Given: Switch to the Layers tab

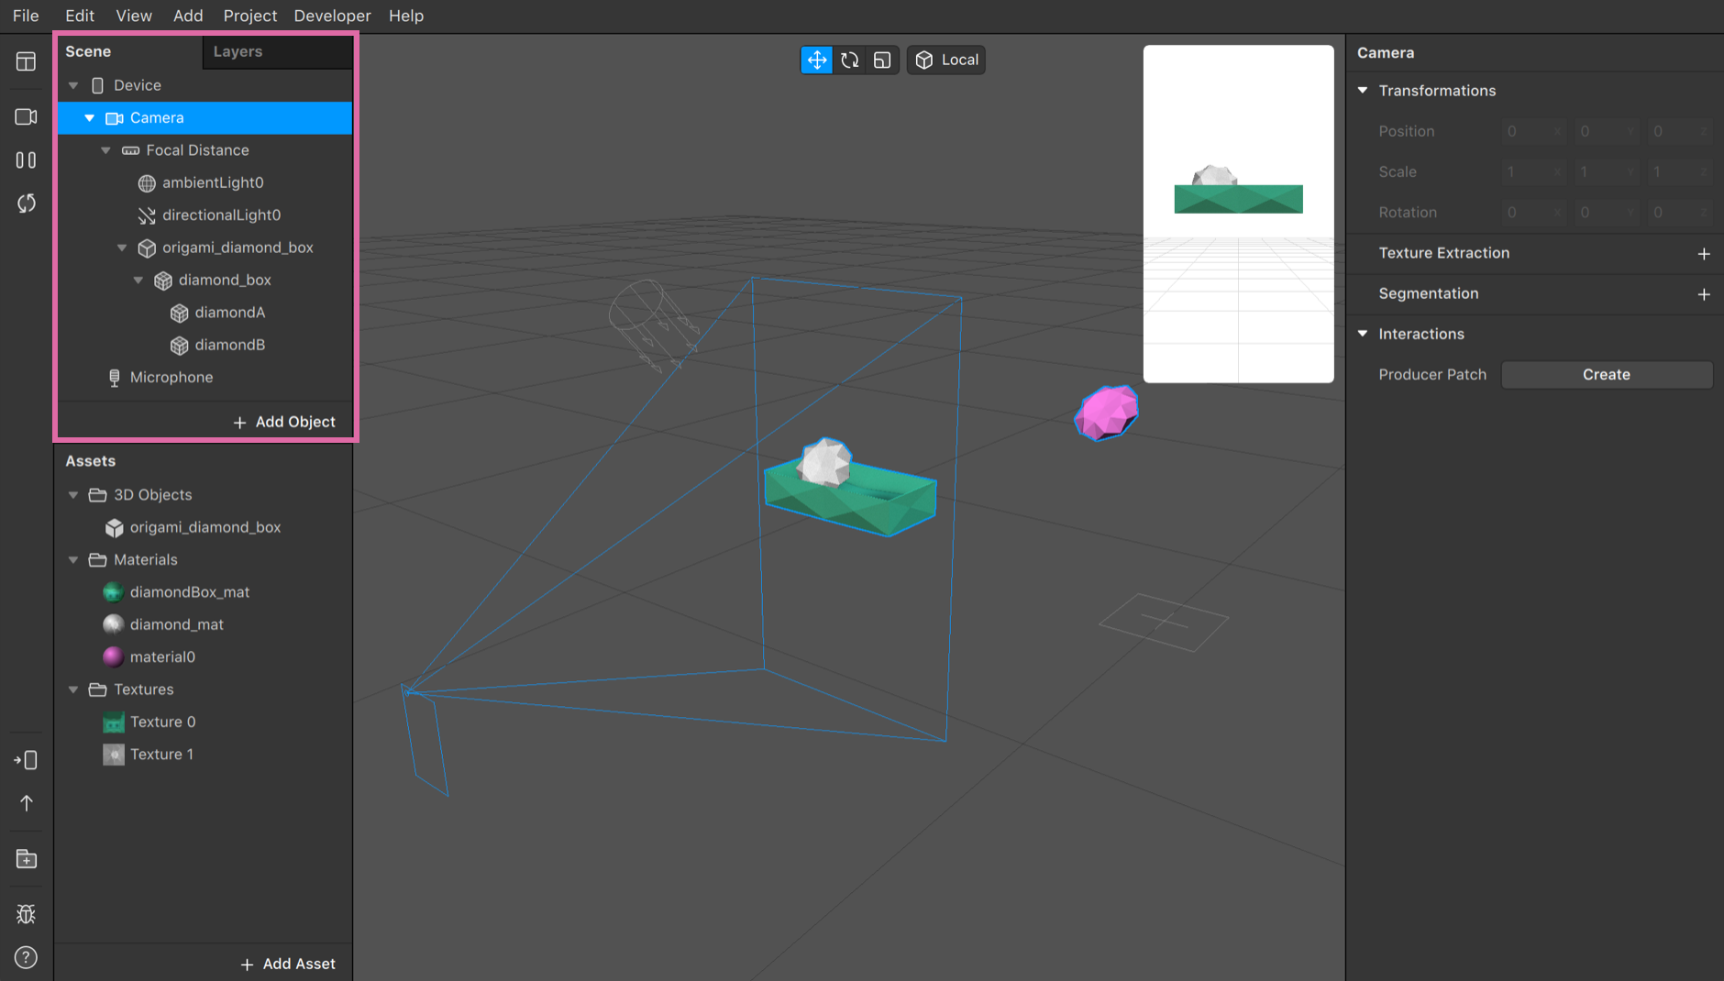Looking at the screenshot, I should [238, 52].
